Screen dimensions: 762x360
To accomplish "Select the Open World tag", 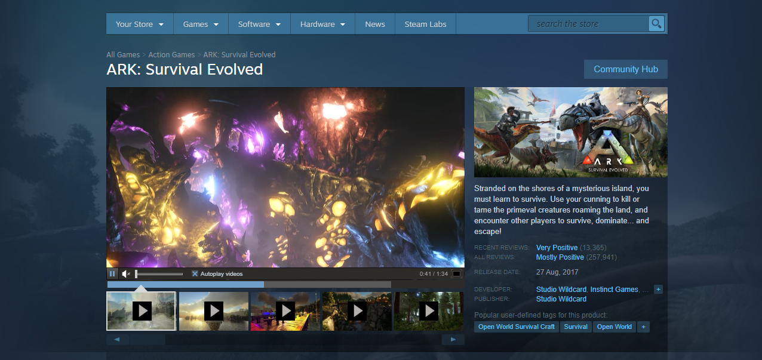I will 614,327.
